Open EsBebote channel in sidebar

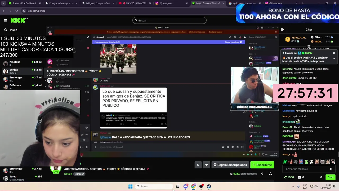click(23, 87)
